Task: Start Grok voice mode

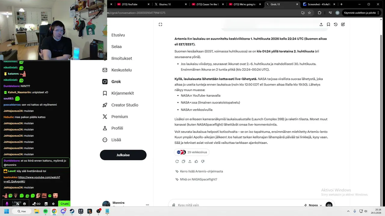Action: (x=329, y=205)
